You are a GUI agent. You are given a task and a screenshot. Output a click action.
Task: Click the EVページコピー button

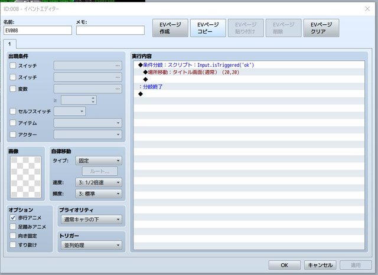(x=208, y=28)
